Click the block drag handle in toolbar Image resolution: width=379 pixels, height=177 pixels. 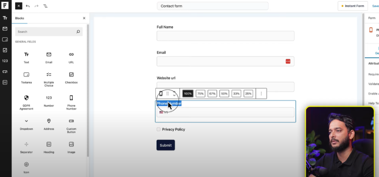click(x=168, y=93)
